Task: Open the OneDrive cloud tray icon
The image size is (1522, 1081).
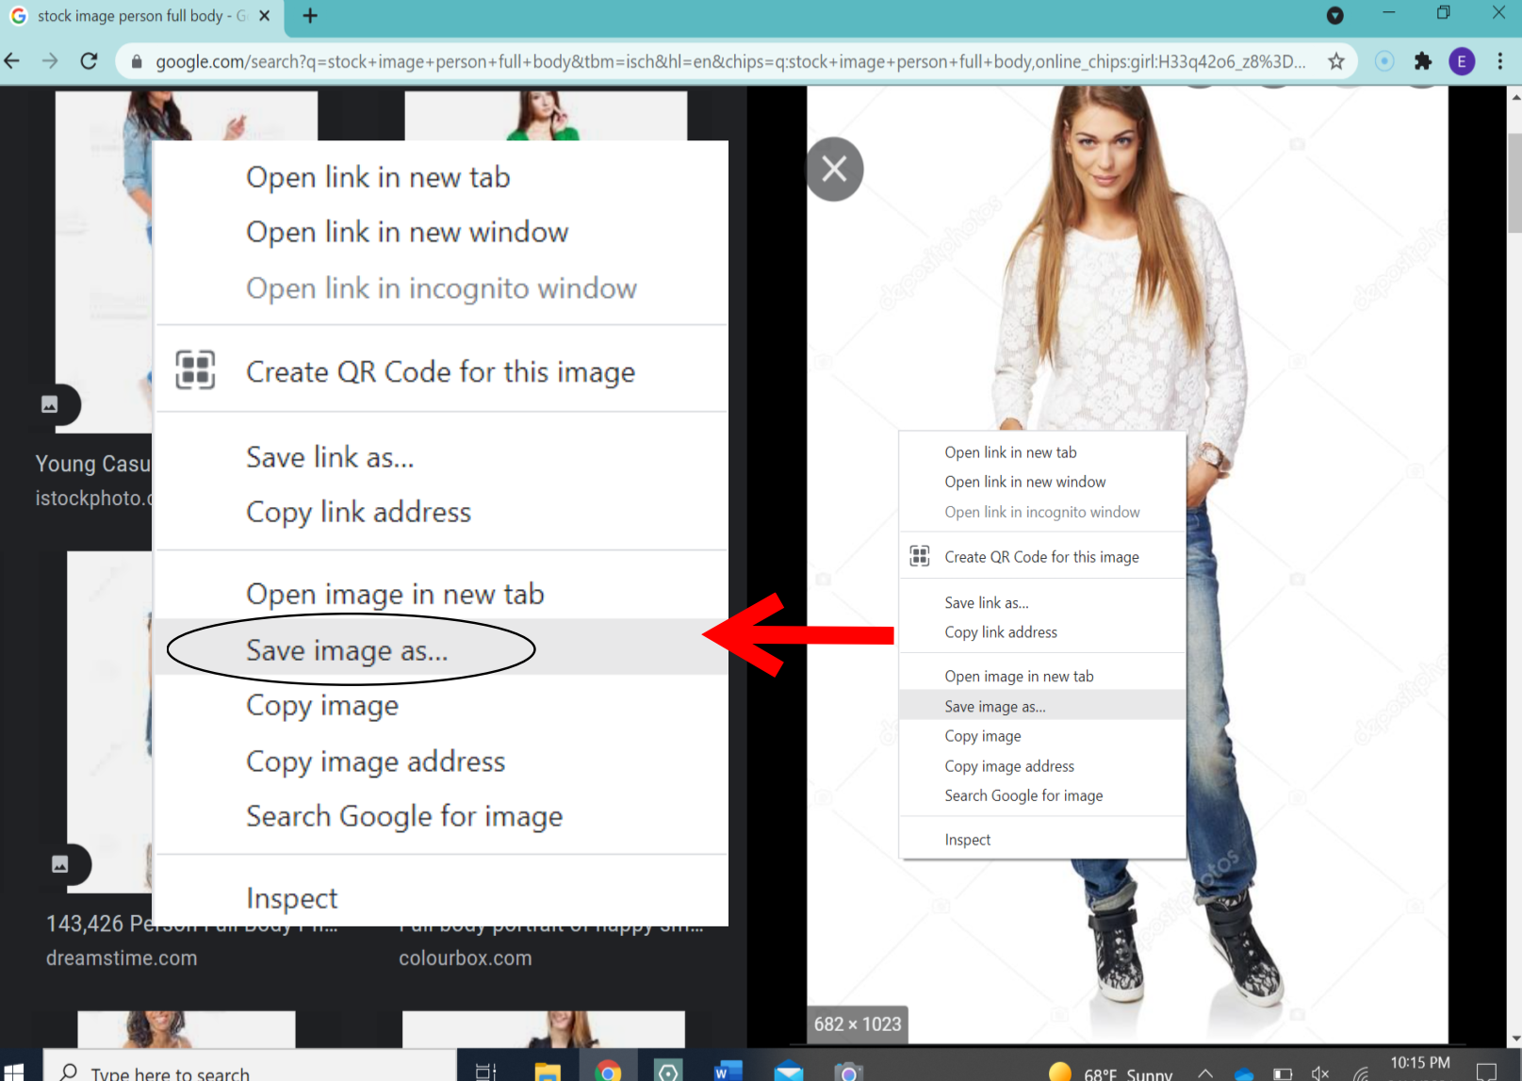Action: (x=1244, y=1073)
